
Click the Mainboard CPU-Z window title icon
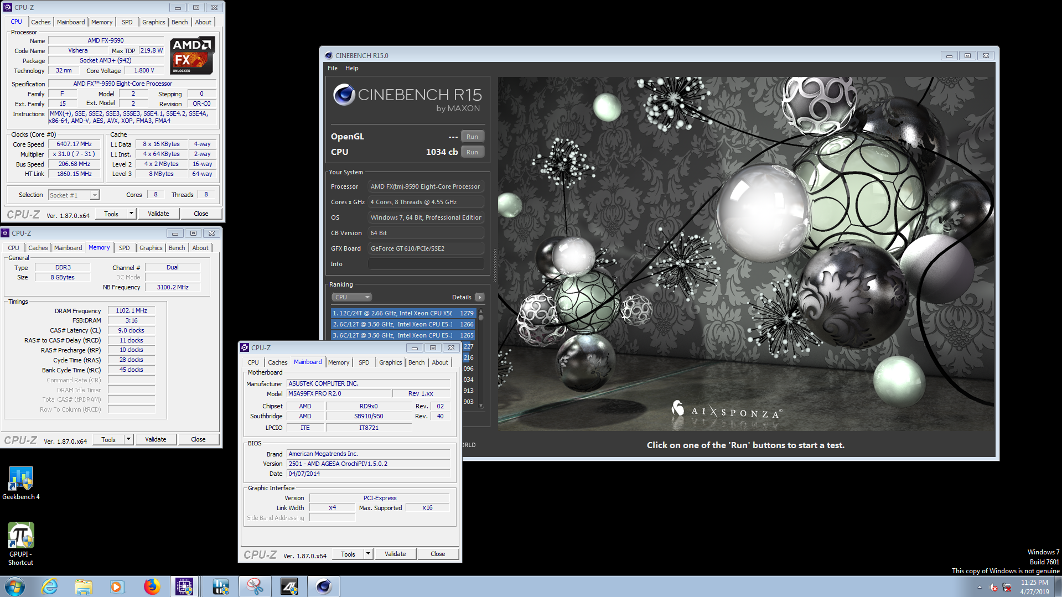coord(245,347)
